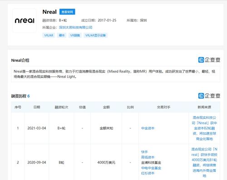
Task: Open the 深圳太若科技有限公司 company link
Action: (x=75, y=28)
